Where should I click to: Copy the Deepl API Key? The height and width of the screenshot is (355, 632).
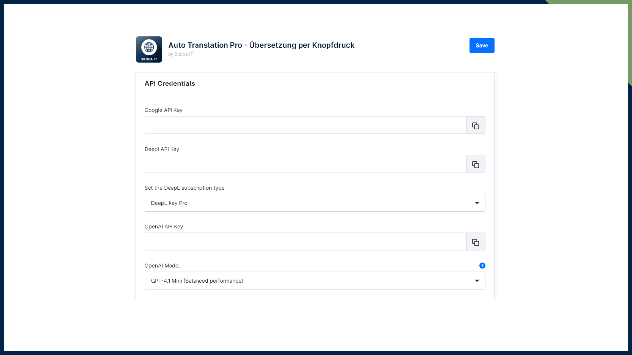475,164
